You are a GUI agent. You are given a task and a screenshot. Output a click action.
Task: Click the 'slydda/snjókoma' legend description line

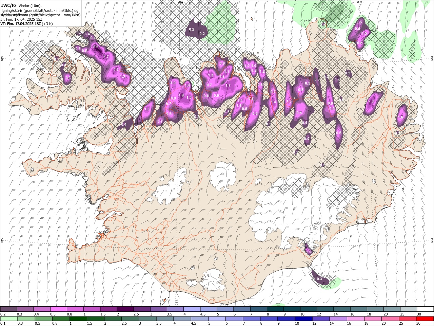[40, 15]
